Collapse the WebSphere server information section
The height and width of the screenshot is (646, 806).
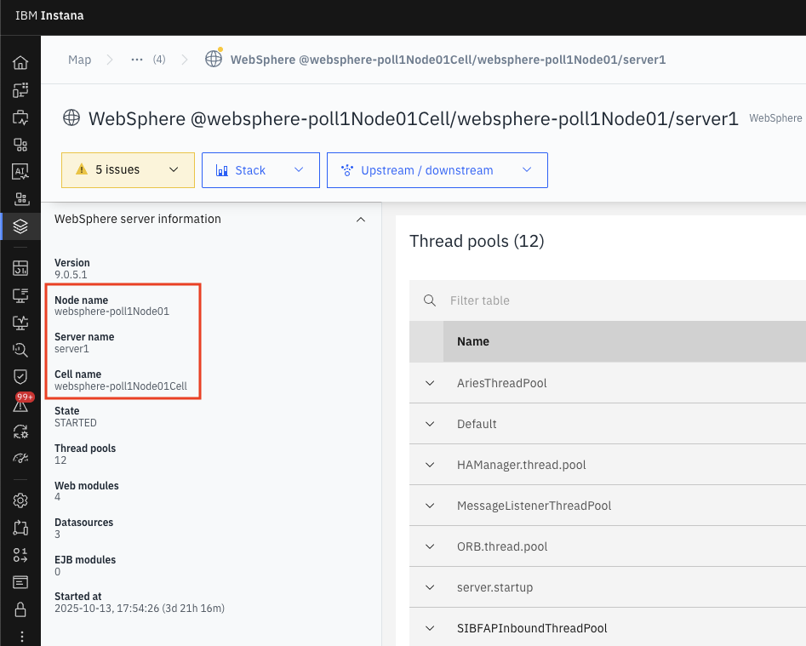click(x=361, y=220)
